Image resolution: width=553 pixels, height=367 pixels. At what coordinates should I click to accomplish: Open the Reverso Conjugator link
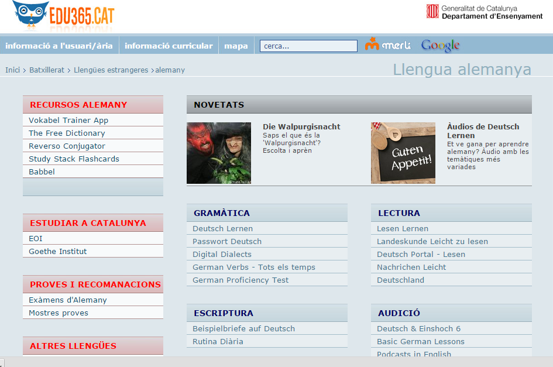pos(67,146)
